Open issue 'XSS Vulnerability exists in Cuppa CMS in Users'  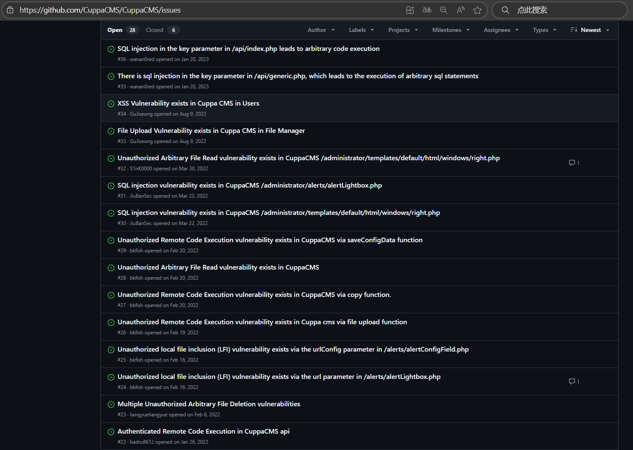coord(188,103)
